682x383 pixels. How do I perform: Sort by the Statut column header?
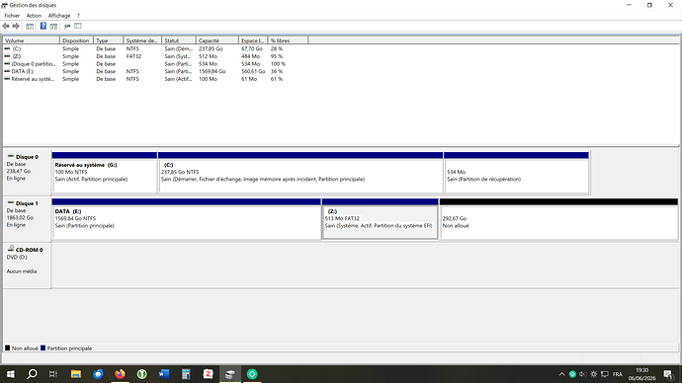tap(179, 40)
